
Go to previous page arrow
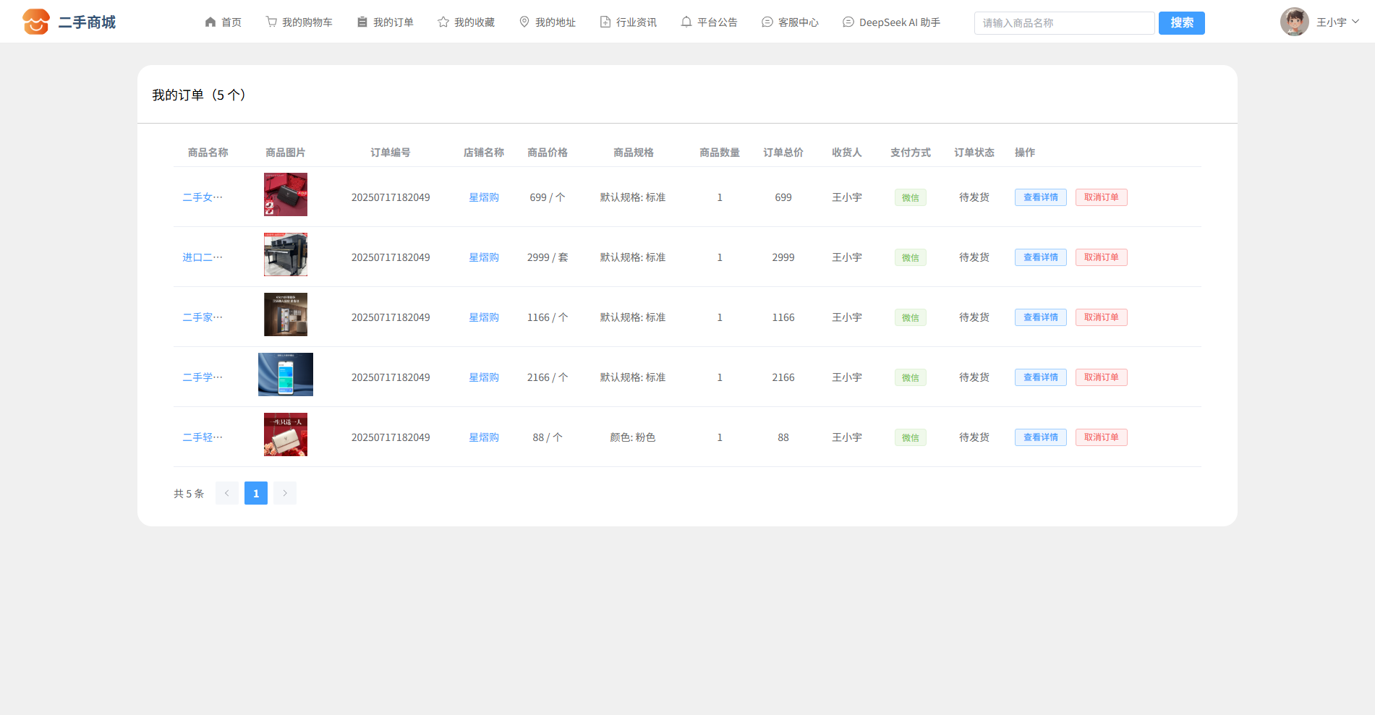click(x=227, y=493)
